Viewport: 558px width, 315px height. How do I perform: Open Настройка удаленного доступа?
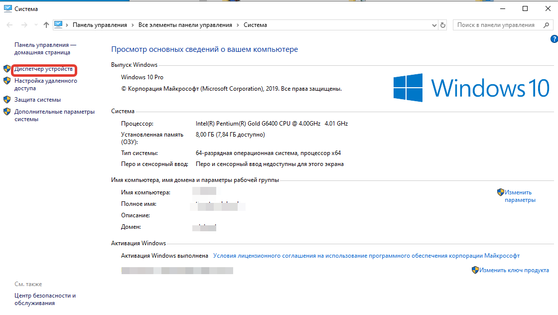tap(45, 84)
